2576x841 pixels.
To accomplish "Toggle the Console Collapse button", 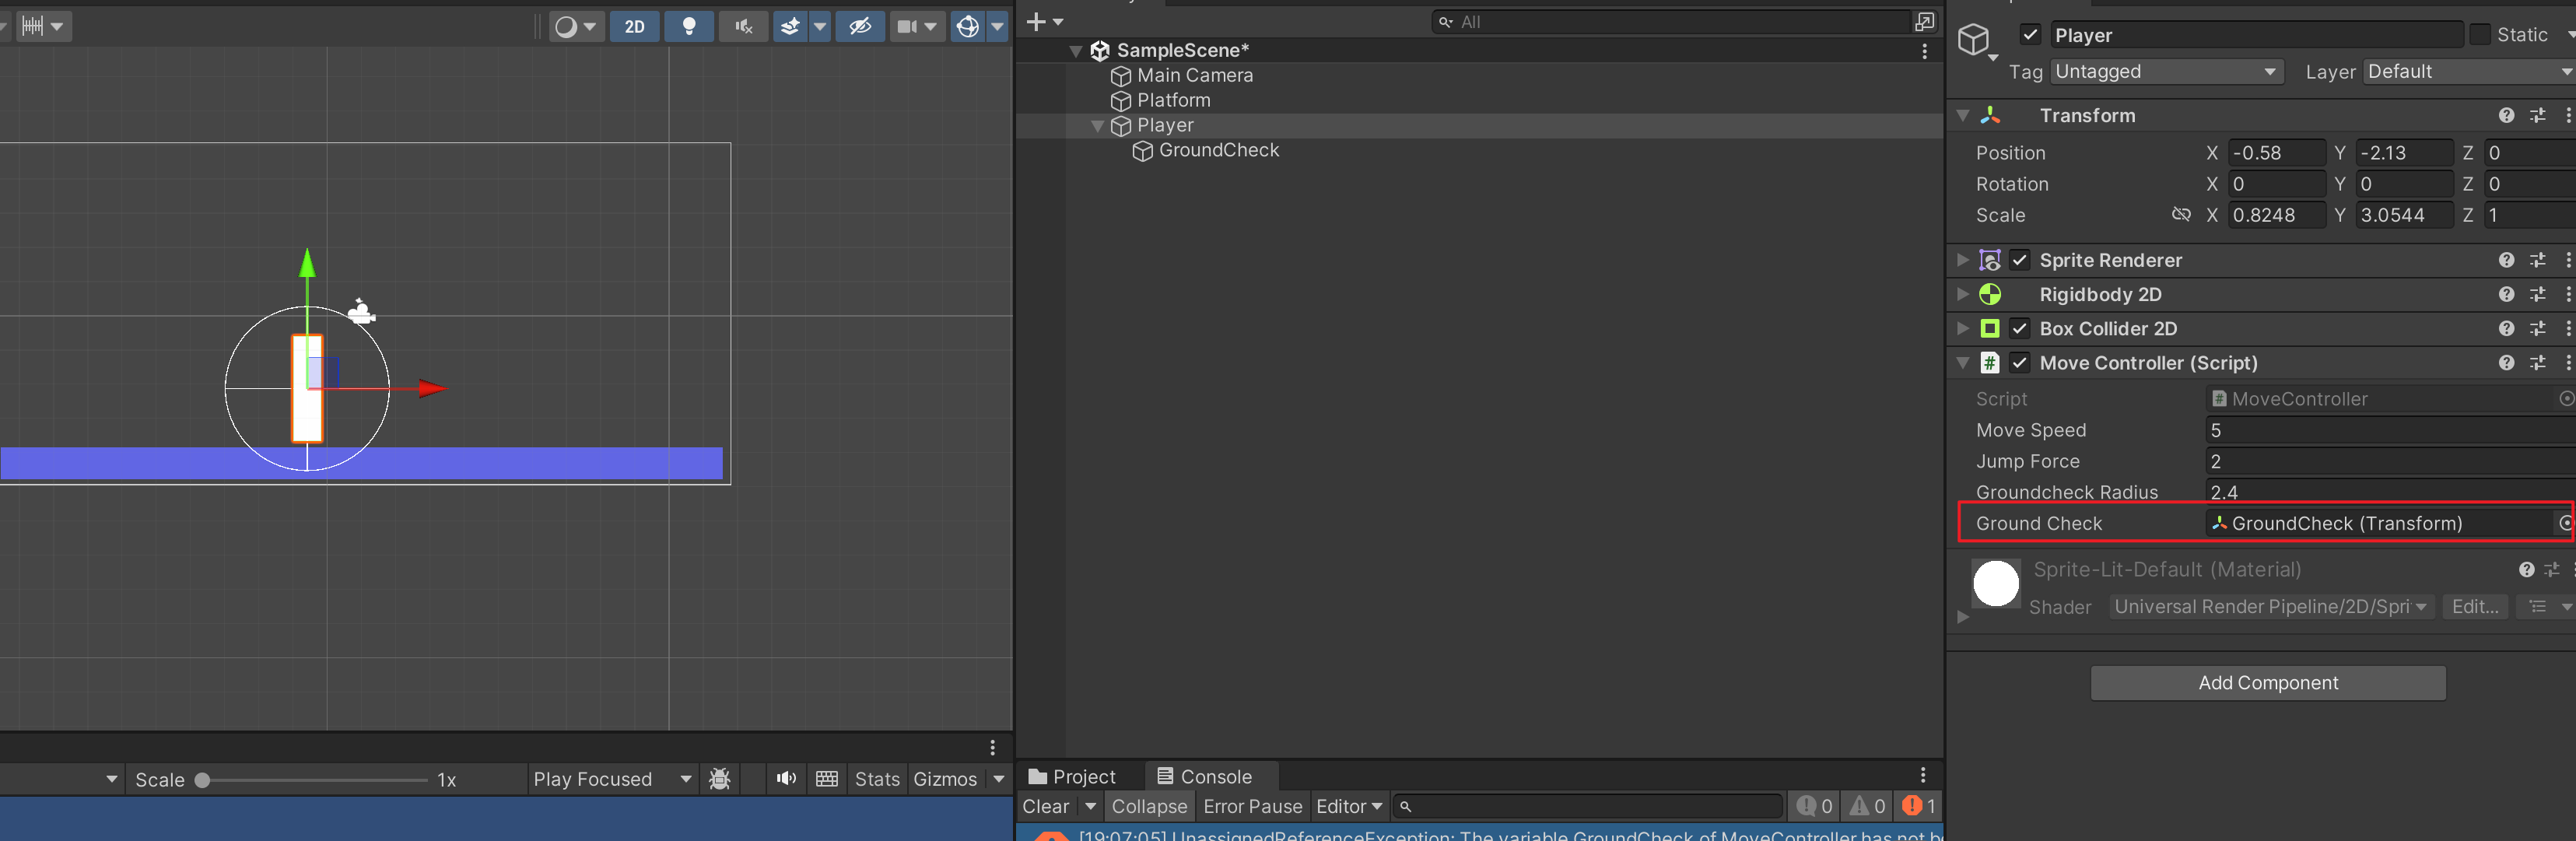I will coord(1149,806).
